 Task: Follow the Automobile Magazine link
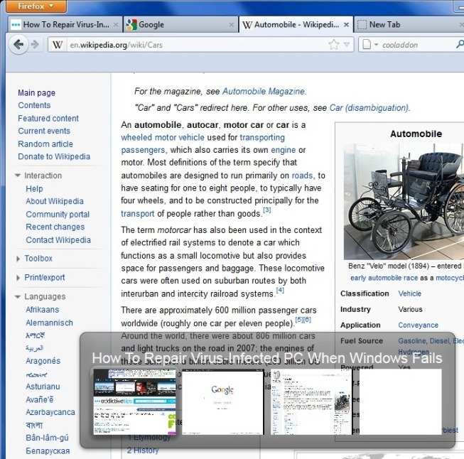tap(264, 91)
